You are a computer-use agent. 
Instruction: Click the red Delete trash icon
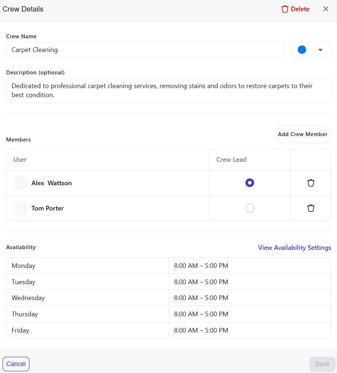(x=285, y=9)
